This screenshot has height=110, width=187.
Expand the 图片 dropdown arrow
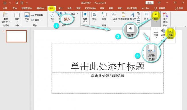27,22
